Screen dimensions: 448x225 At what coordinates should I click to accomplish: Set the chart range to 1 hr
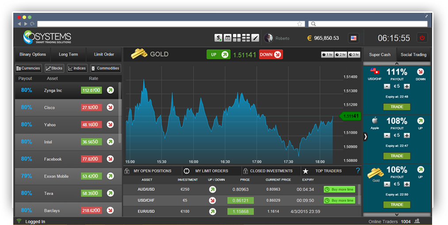click(327, 54)
